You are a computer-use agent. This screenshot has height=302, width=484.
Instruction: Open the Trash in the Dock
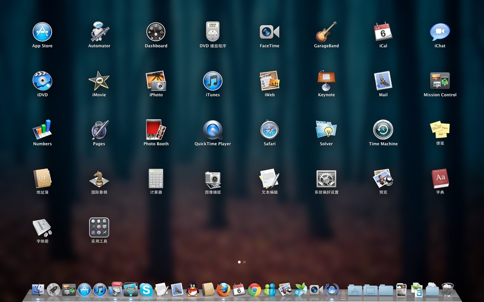(x=448, y=290)
